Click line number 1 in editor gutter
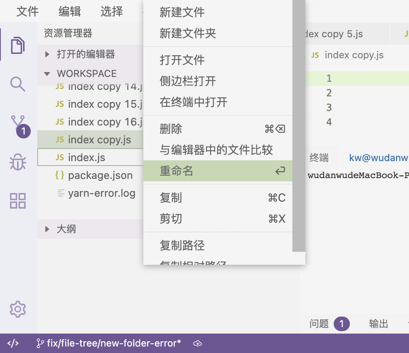Viewport: 409px width, 353px height. pos(329,78)
